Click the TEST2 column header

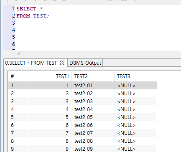point(93,76)
